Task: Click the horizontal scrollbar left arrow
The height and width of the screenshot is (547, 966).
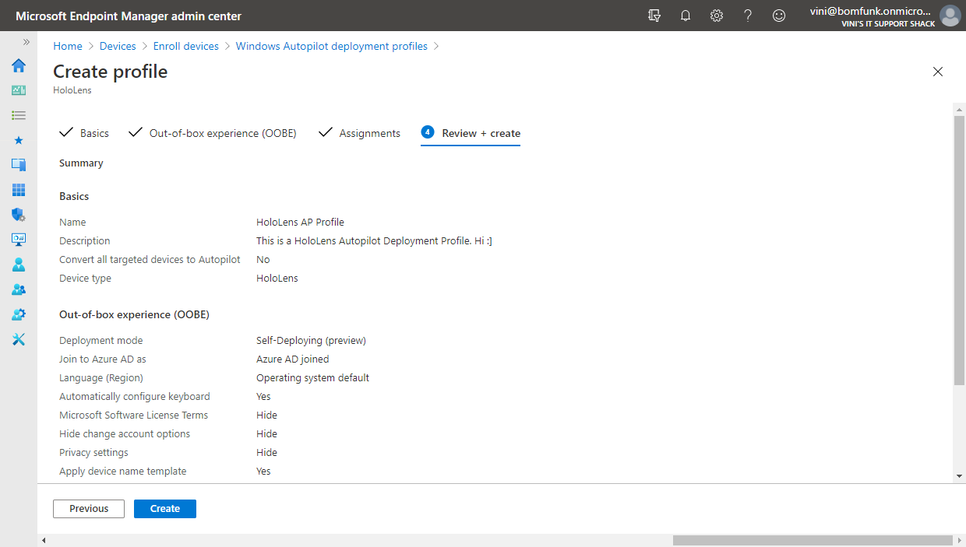Action: point(44,540)
